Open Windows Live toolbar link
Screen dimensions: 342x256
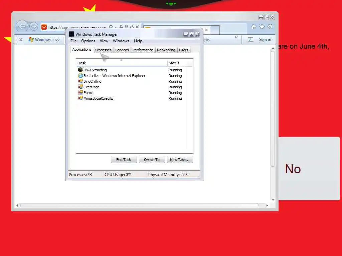point(47,40)
